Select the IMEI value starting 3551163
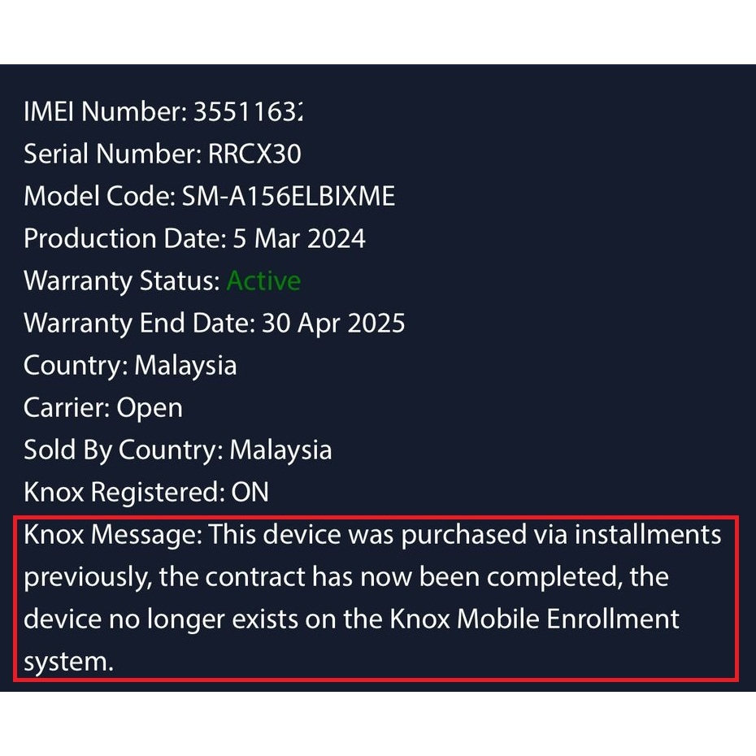The height and width of the screenshot is (756, 756). (247, 111)
